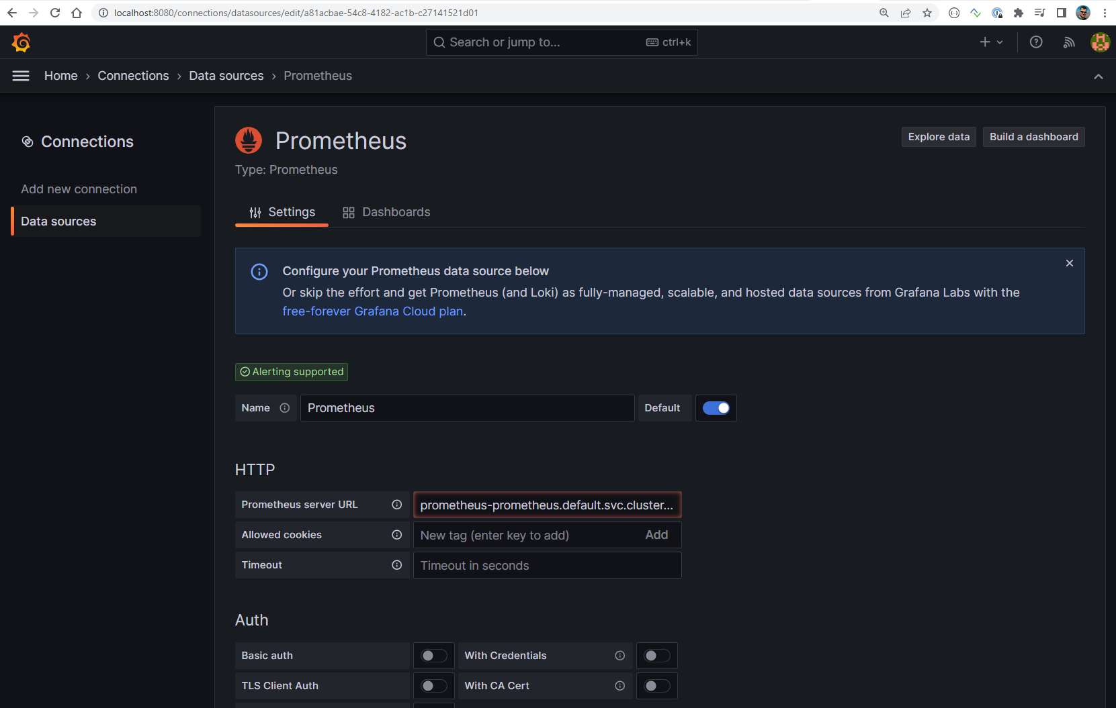Select Add new connection in sidebar
1116x708 pixels.
pyautogui.click(x=79, y=189)
